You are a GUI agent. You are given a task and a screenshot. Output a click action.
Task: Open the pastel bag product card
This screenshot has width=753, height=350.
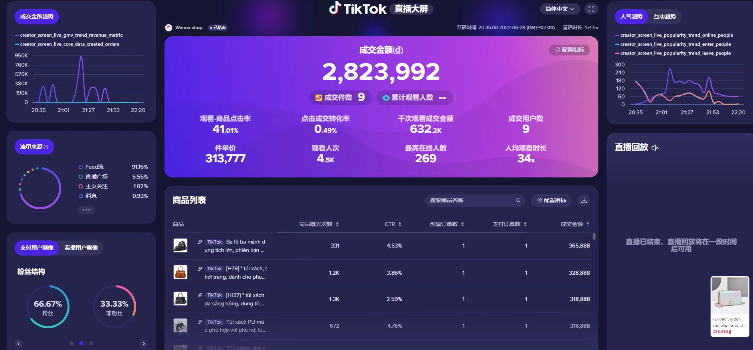click(x=730, y=307)
